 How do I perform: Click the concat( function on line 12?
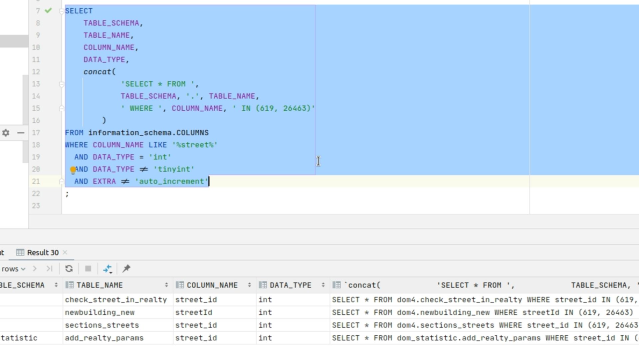pos(100,72)
